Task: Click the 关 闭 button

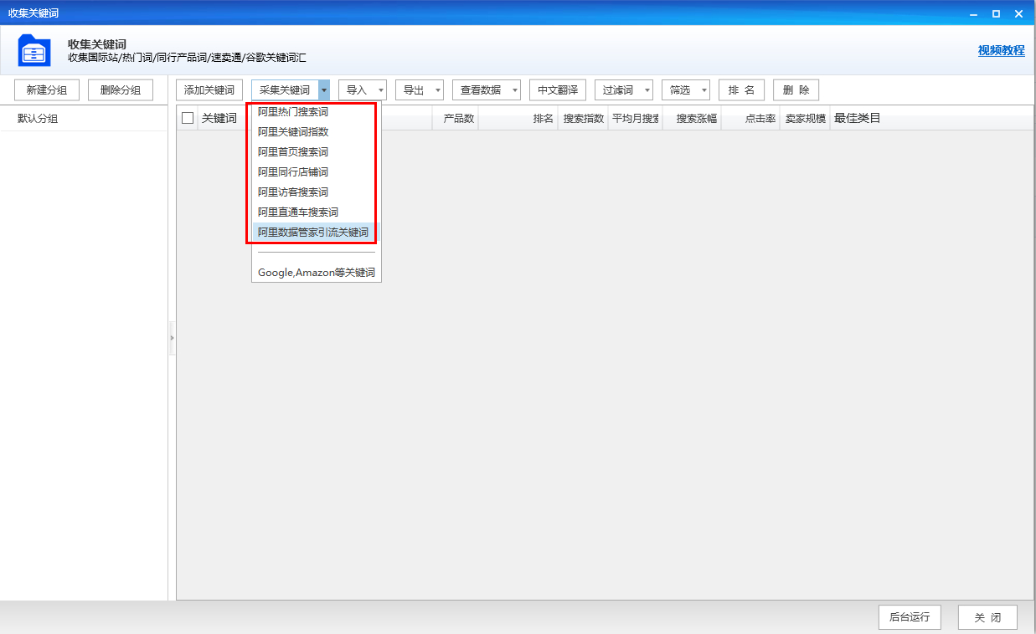Action: tap(987, 617)
